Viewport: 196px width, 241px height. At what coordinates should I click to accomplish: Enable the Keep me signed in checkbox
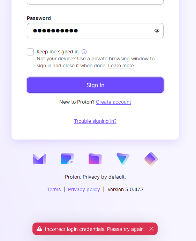point(30,52)
